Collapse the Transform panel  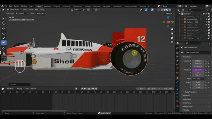tap(187, 57)
